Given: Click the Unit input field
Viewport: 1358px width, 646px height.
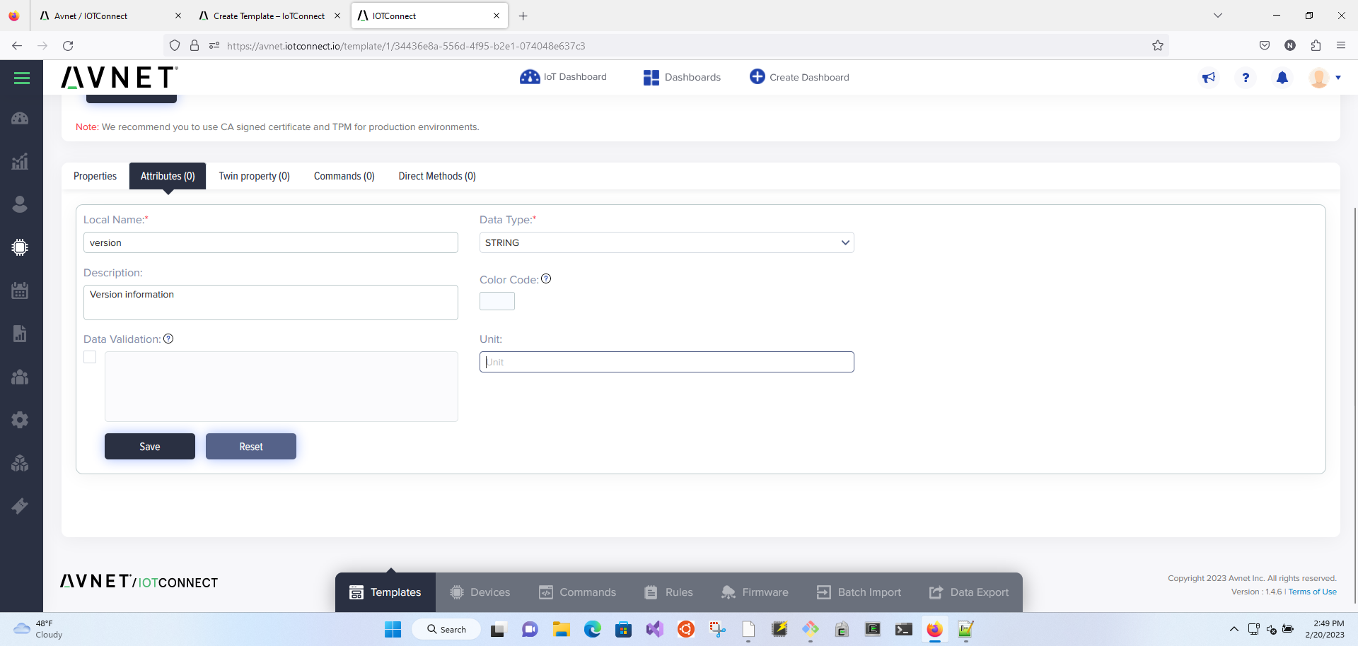Looking at the screenshot, I should point(667,362).
